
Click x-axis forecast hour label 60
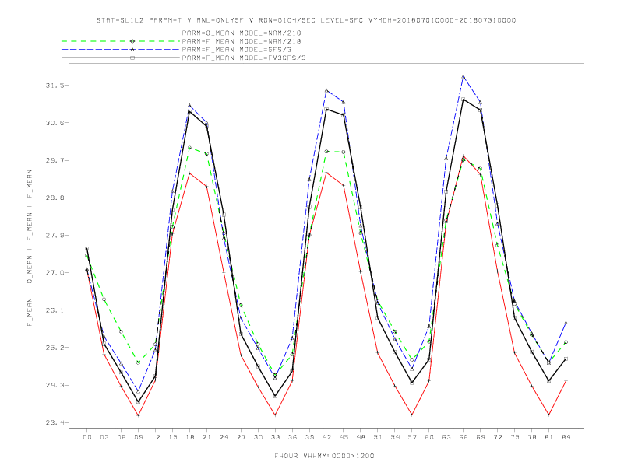click(x=429, y=437)
